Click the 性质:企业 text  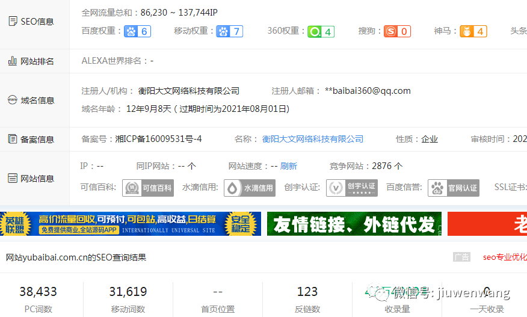click(417, 139)
